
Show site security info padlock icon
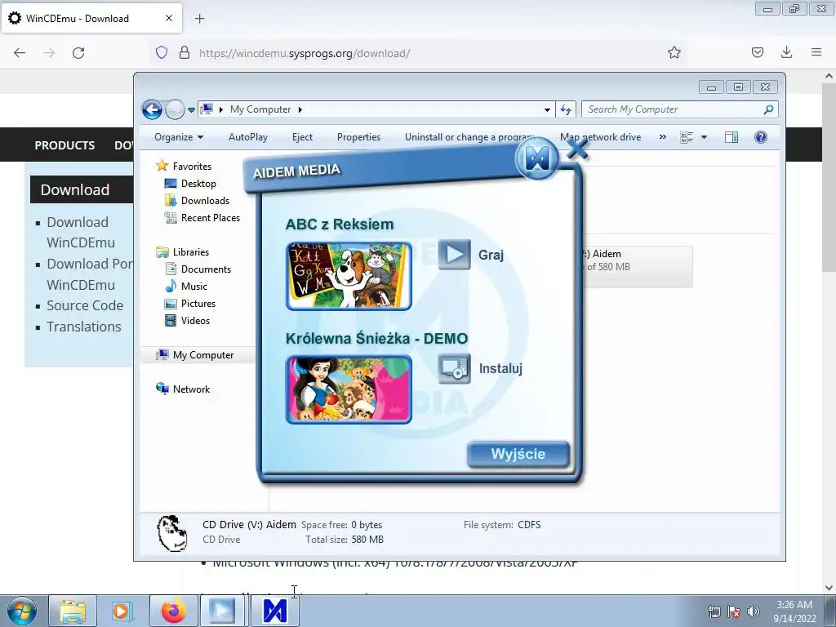click(185, 52)
